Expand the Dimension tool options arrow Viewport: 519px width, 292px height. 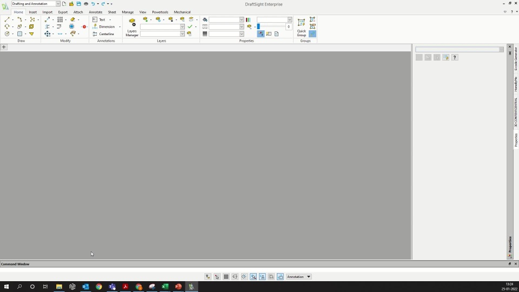coord(119,27)
